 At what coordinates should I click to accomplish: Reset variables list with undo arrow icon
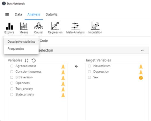pos(33,60)
